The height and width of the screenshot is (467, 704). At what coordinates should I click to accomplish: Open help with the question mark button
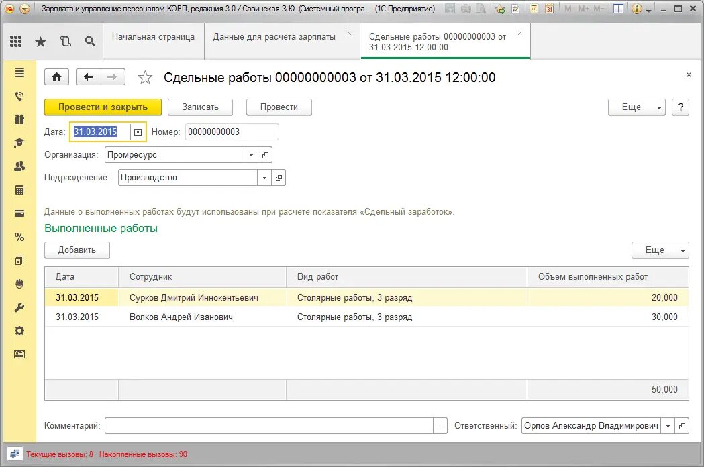coord(681,107)
